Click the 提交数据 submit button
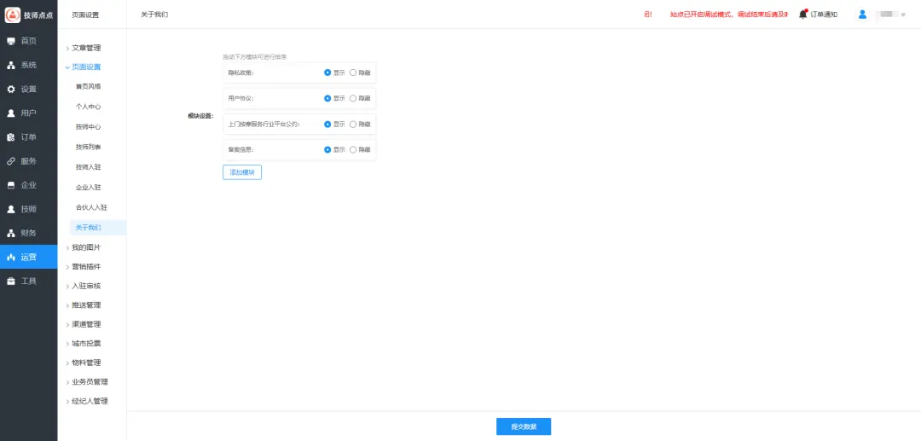The height and width of the screenshot is (441, 921). pos(524,426)
